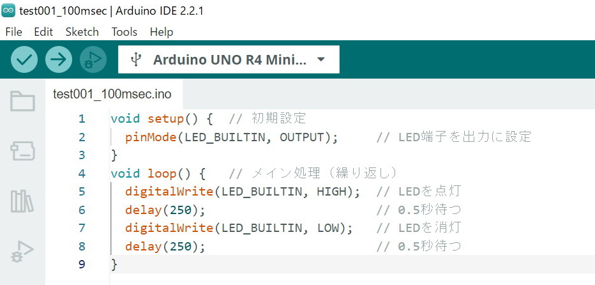595x285 pixels.
Task: Open the Help menu
Action: click(162, 32)
